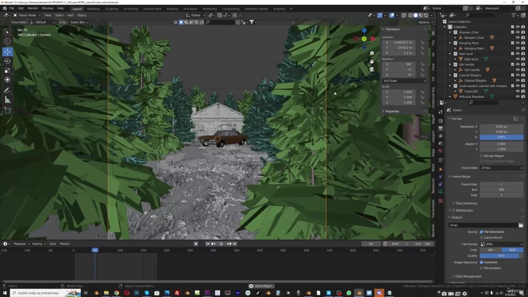Adjust the Quality slider under File Format
Screen dimensions: 528x297
501,255
